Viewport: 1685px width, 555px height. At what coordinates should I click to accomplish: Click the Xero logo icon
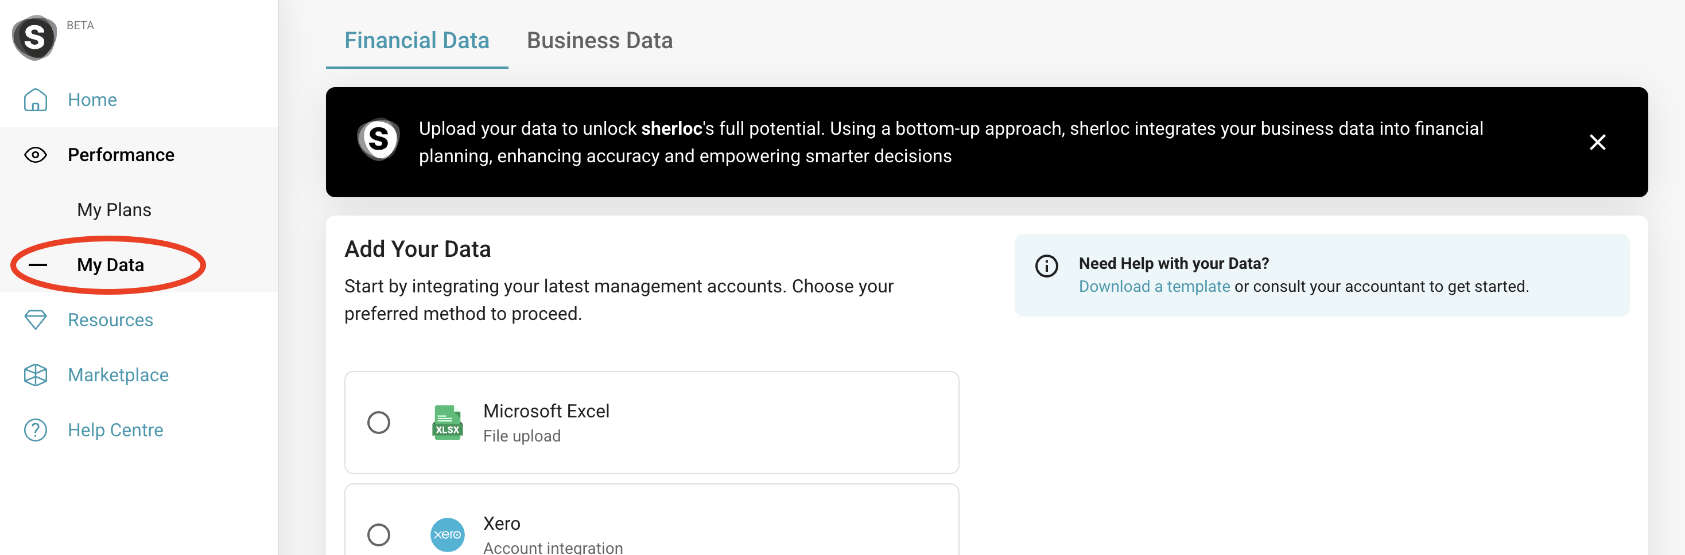448,534
